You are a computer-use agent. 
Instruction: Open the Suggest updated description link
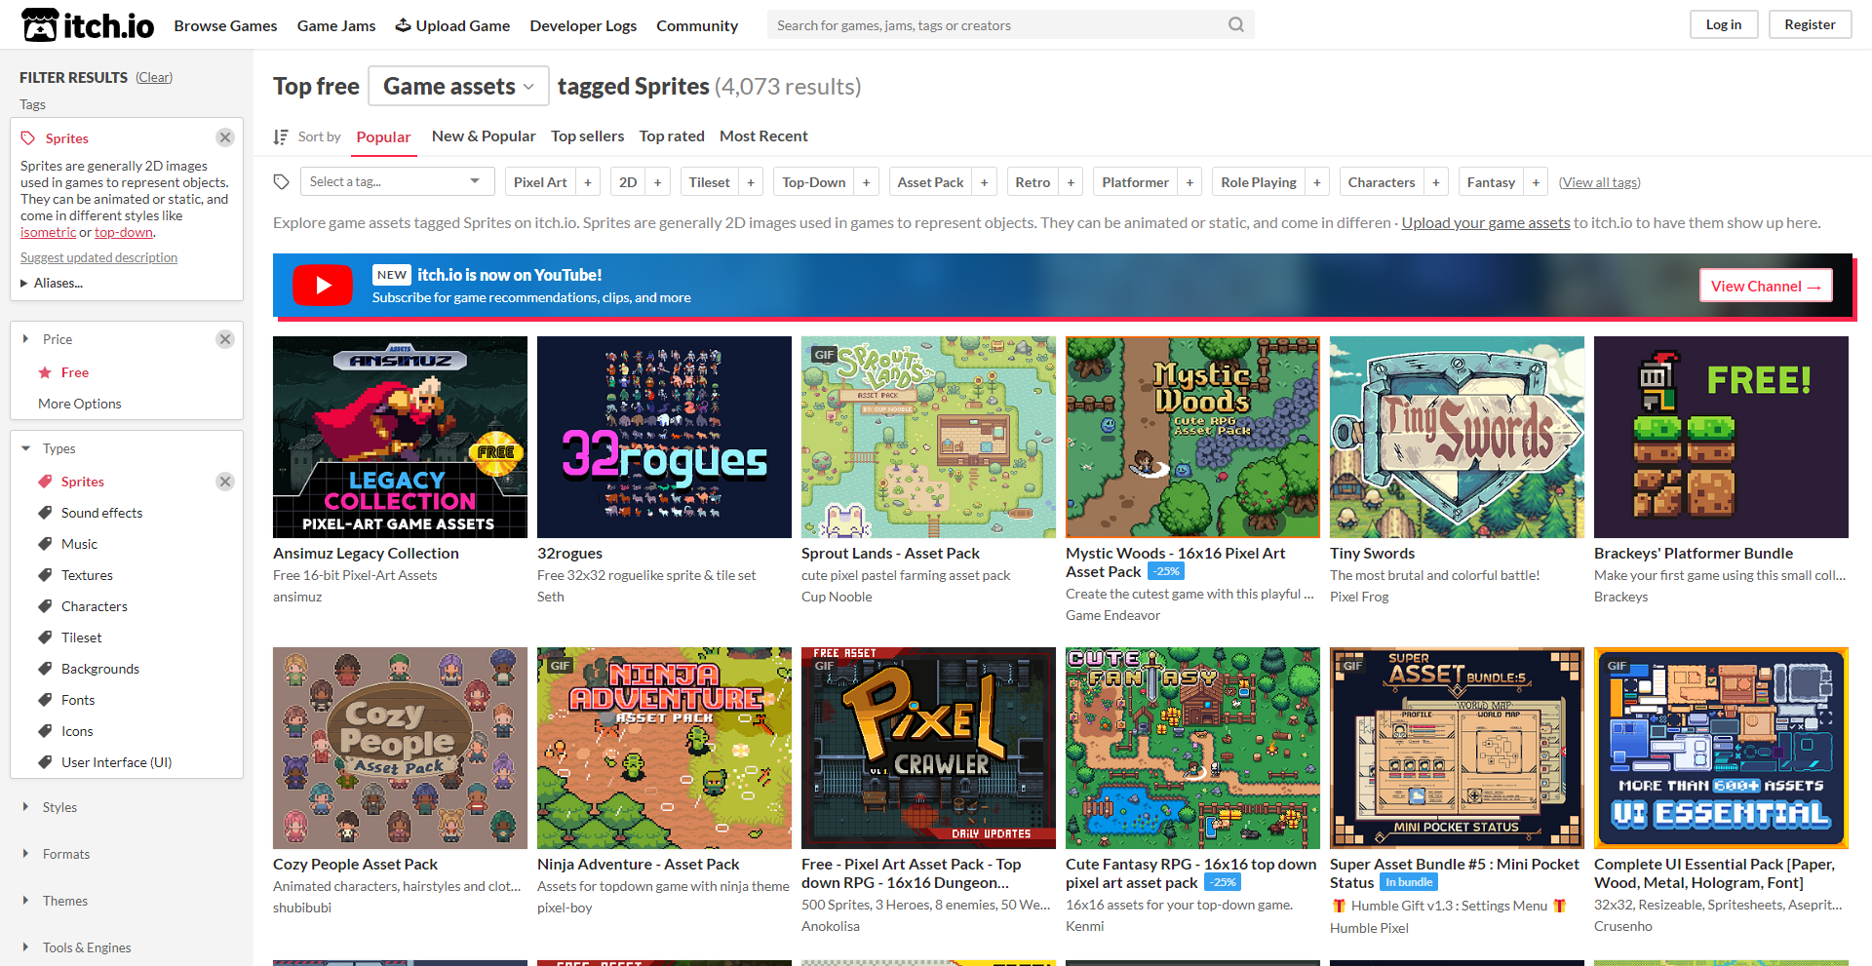(98, 257)
